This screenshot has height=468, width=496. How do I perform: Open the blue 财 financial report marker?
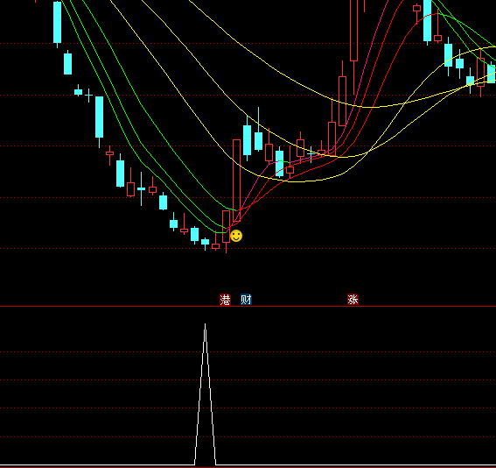(246, 300)
